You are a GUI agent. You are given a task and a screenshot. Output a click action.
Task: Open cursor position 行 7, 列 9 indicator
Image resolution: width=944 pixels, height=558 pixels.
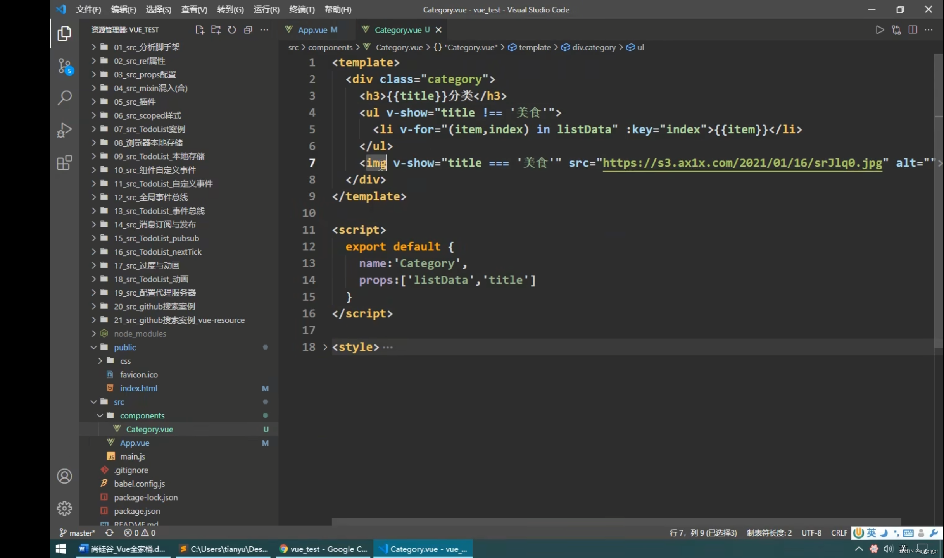tap(703, 533)
